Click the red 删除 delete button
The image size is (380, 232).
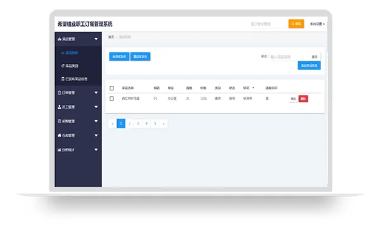[303, 99]
